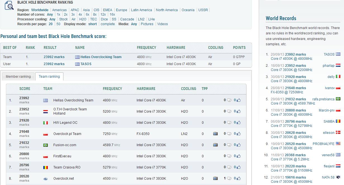The image size is (344, 185).
Task: Click the camera icon in Overclock.pl Team row
Action: pyautogui.click(x=215, y=134)
